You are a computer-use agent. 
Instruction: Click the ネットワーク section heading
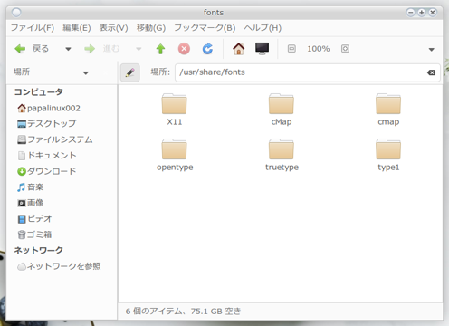tap(39, 250)
